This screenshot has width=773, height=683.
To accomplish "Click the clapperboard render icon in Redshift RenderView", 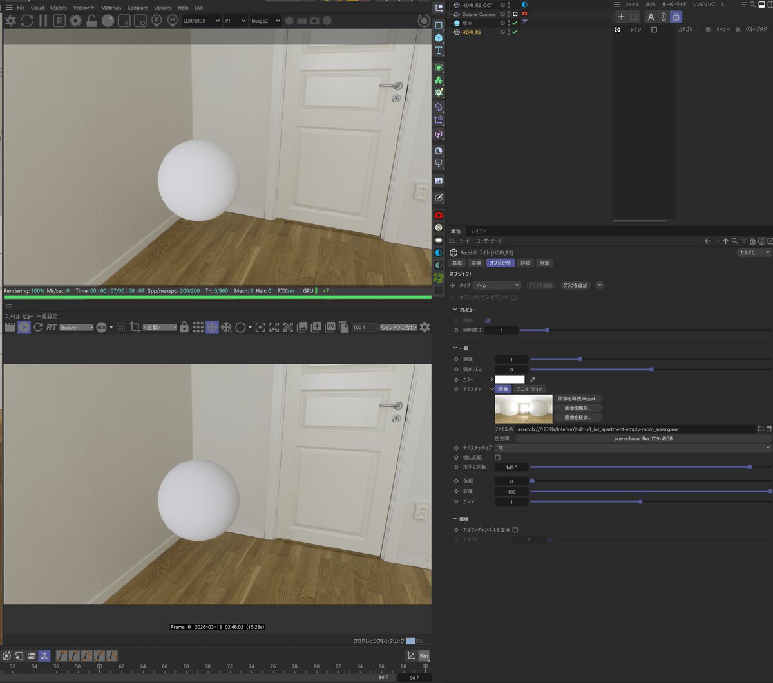I will pos(10,327).
